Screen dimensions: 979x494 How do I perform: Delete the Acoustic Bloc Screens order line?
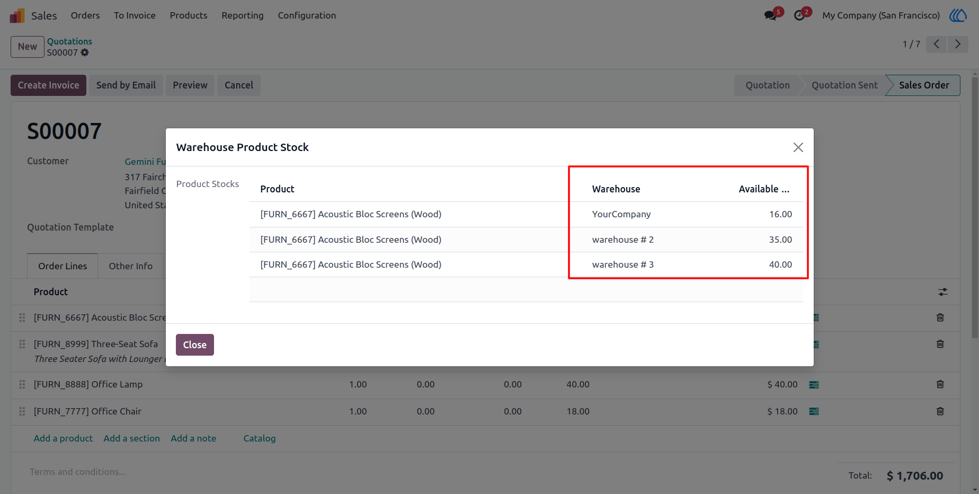click(x=940, y=317)
